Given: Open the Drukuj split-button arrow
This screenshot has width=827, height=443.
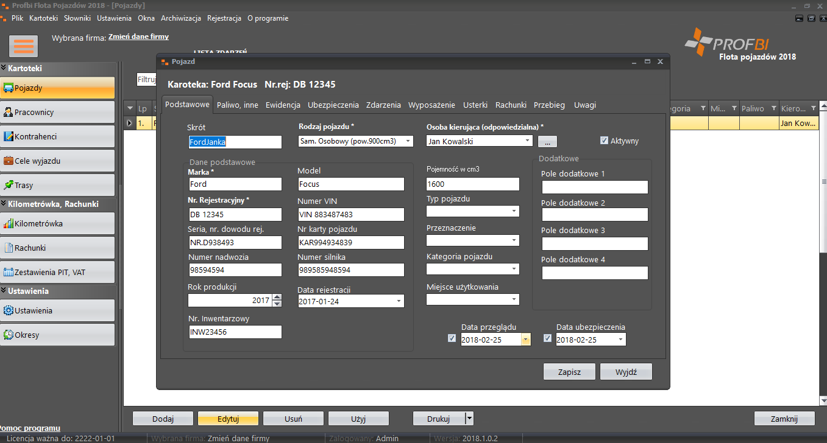Looking at the screenshot, I should click(469, 418).
